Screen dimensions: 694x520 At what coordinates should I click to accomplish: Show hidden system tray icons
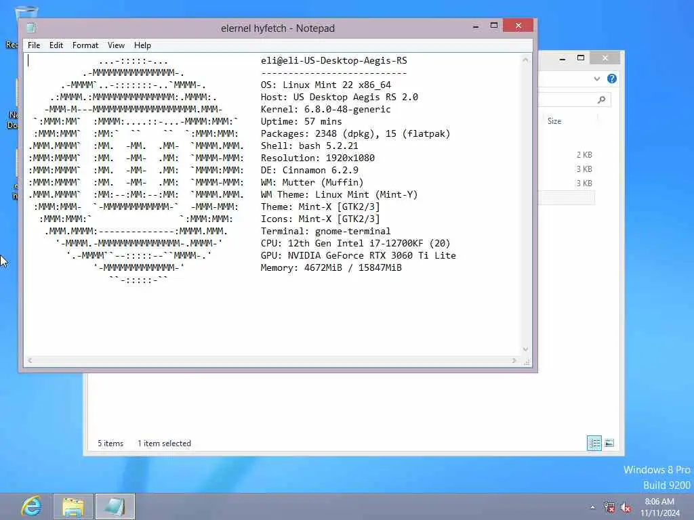coord(592,507)
